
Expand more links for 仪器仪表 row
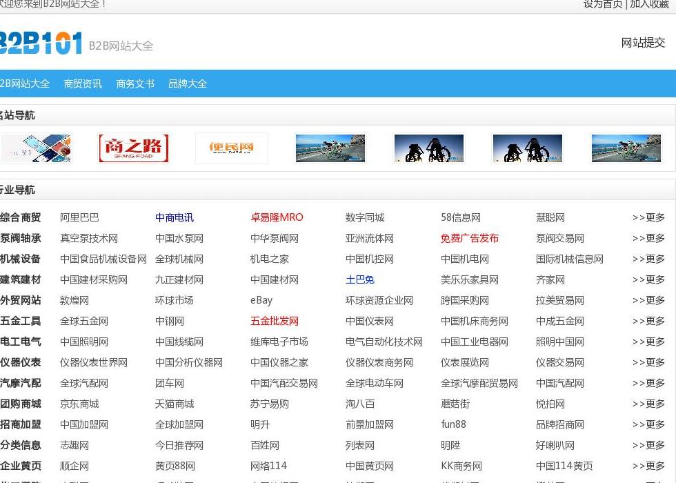point(648,362)
